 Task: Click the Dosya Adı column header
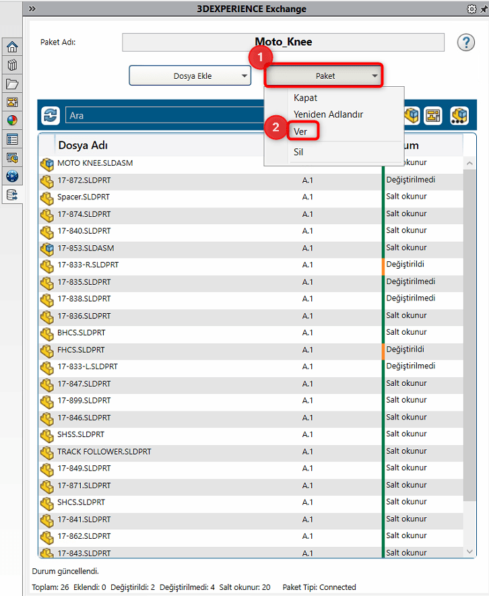[x=83, y=145]
